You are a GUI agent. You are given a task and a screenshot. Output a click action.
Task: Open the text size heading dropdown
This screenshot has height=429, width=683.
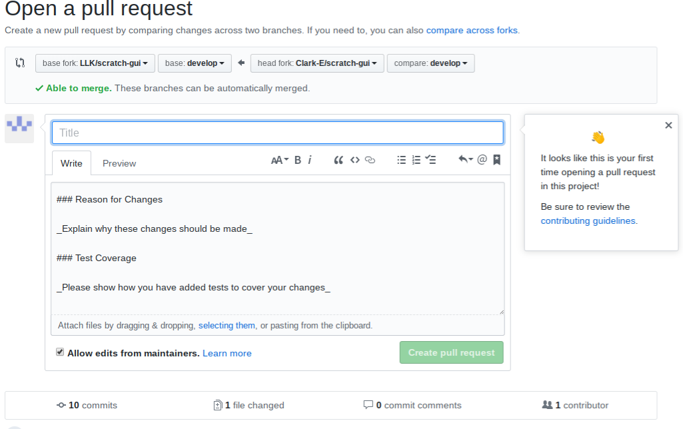coord(280,161)
